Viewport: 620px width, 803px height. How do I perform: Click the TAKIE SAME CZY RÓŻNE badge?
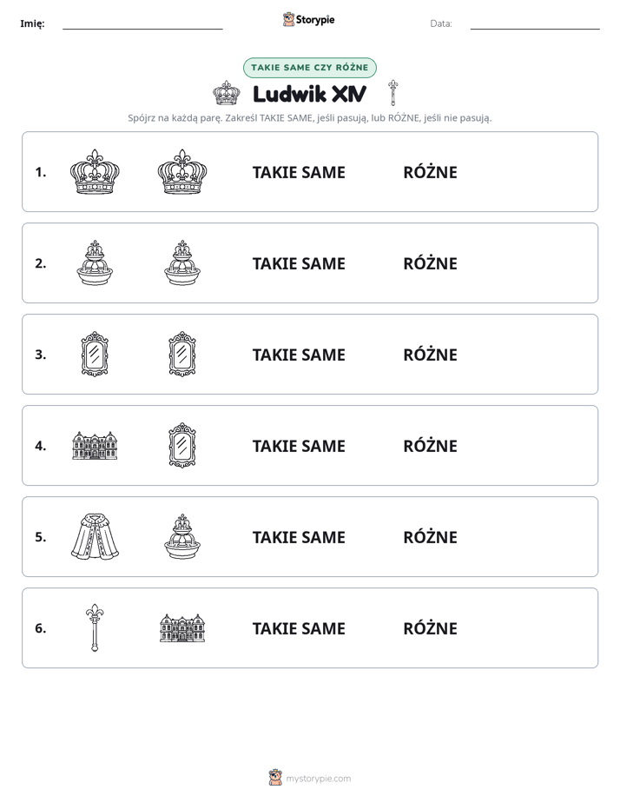coord(310,68)
